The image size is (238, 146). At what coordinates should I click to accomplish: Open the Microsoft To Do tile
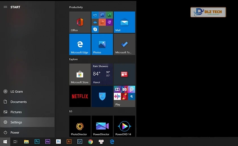point(124,44)
